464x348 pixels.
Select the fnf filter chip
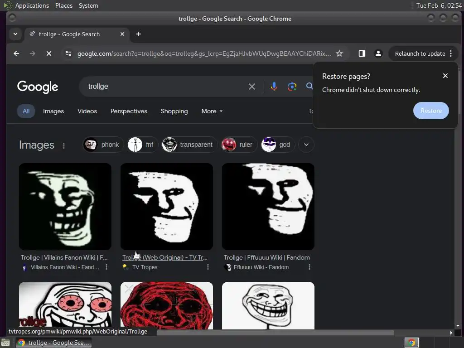(143, 145)
